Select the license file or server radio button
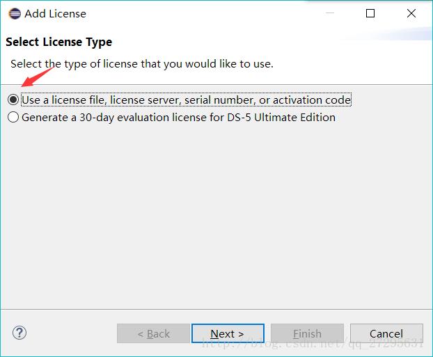Viewport: 433px width, 357px height. pyautogui.click(x=13, y=100)
